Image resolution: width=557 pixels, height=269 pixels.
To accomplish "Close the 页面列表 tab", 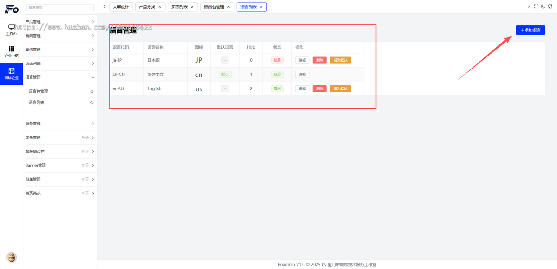I will coord(192,7).
